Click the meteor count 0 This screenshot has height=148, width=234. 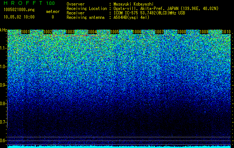tap(53, 17)
